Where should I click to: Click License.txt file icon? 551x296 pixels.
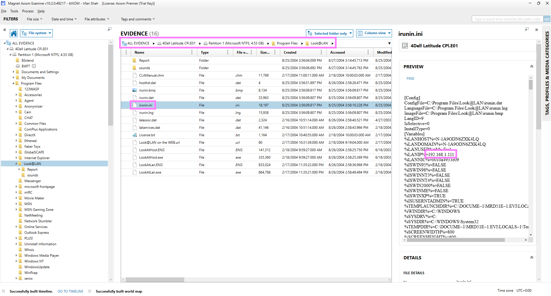(135, 135)
